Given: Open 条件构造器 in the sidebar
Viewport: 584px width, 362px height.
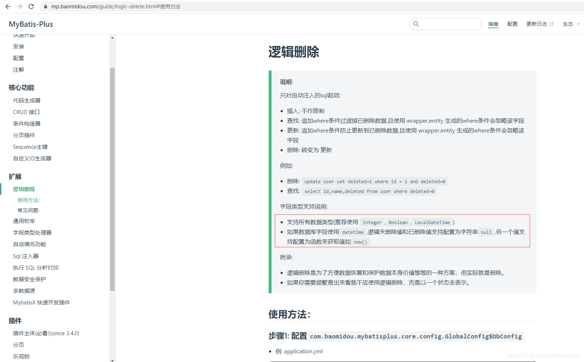Looking at the screenshot, I should click(27, 123).
